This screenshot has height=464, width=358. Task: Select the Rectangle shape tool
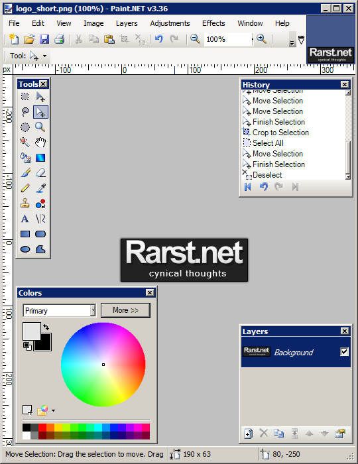[x=25, y=234]
